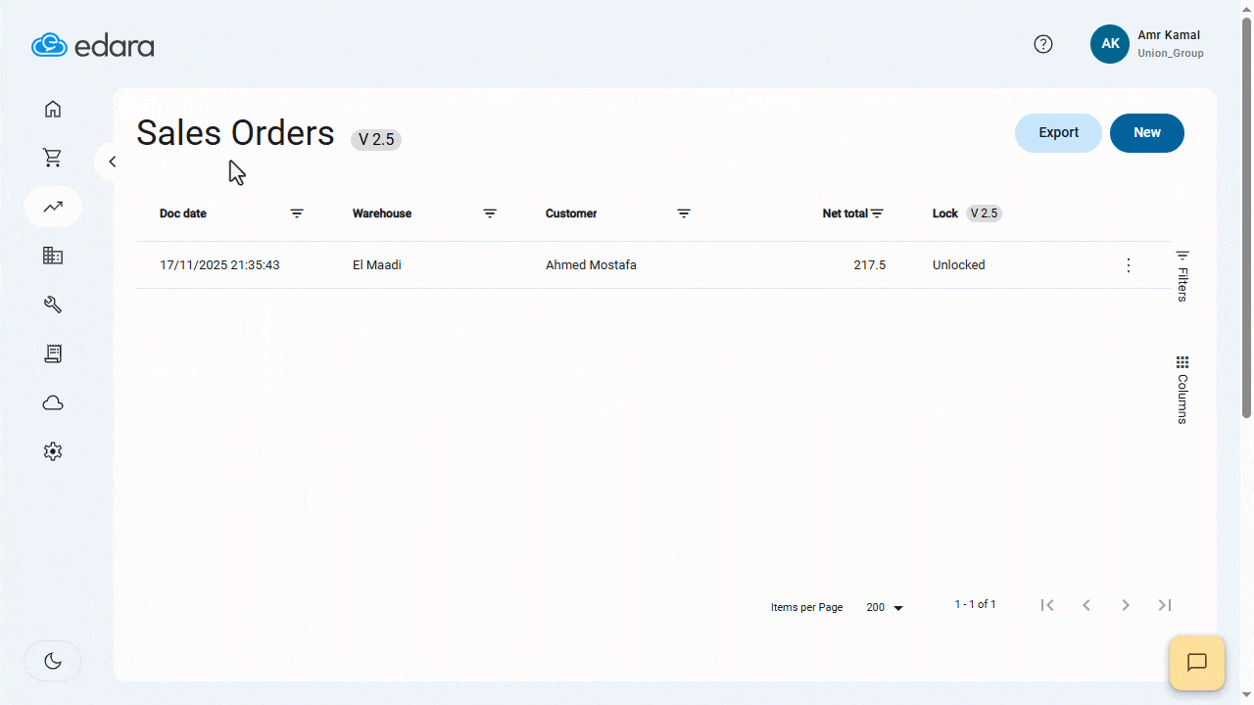Open the Home icon in sidebar

click(x=53, y=109)
